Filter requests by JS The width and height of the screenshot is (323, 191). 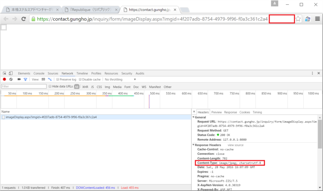pyautogui.click(x=92, y=87)
